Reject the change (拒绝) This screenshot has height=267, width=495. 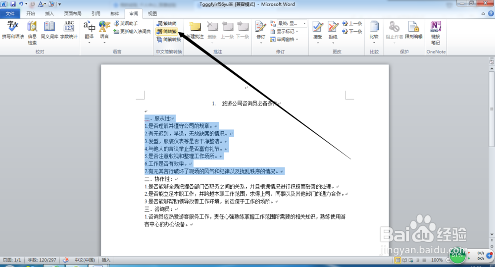pos(333,32)
